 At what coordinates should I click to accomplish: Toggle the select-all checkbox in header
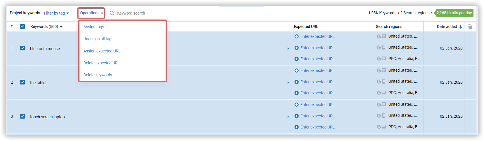click(22, 27)
